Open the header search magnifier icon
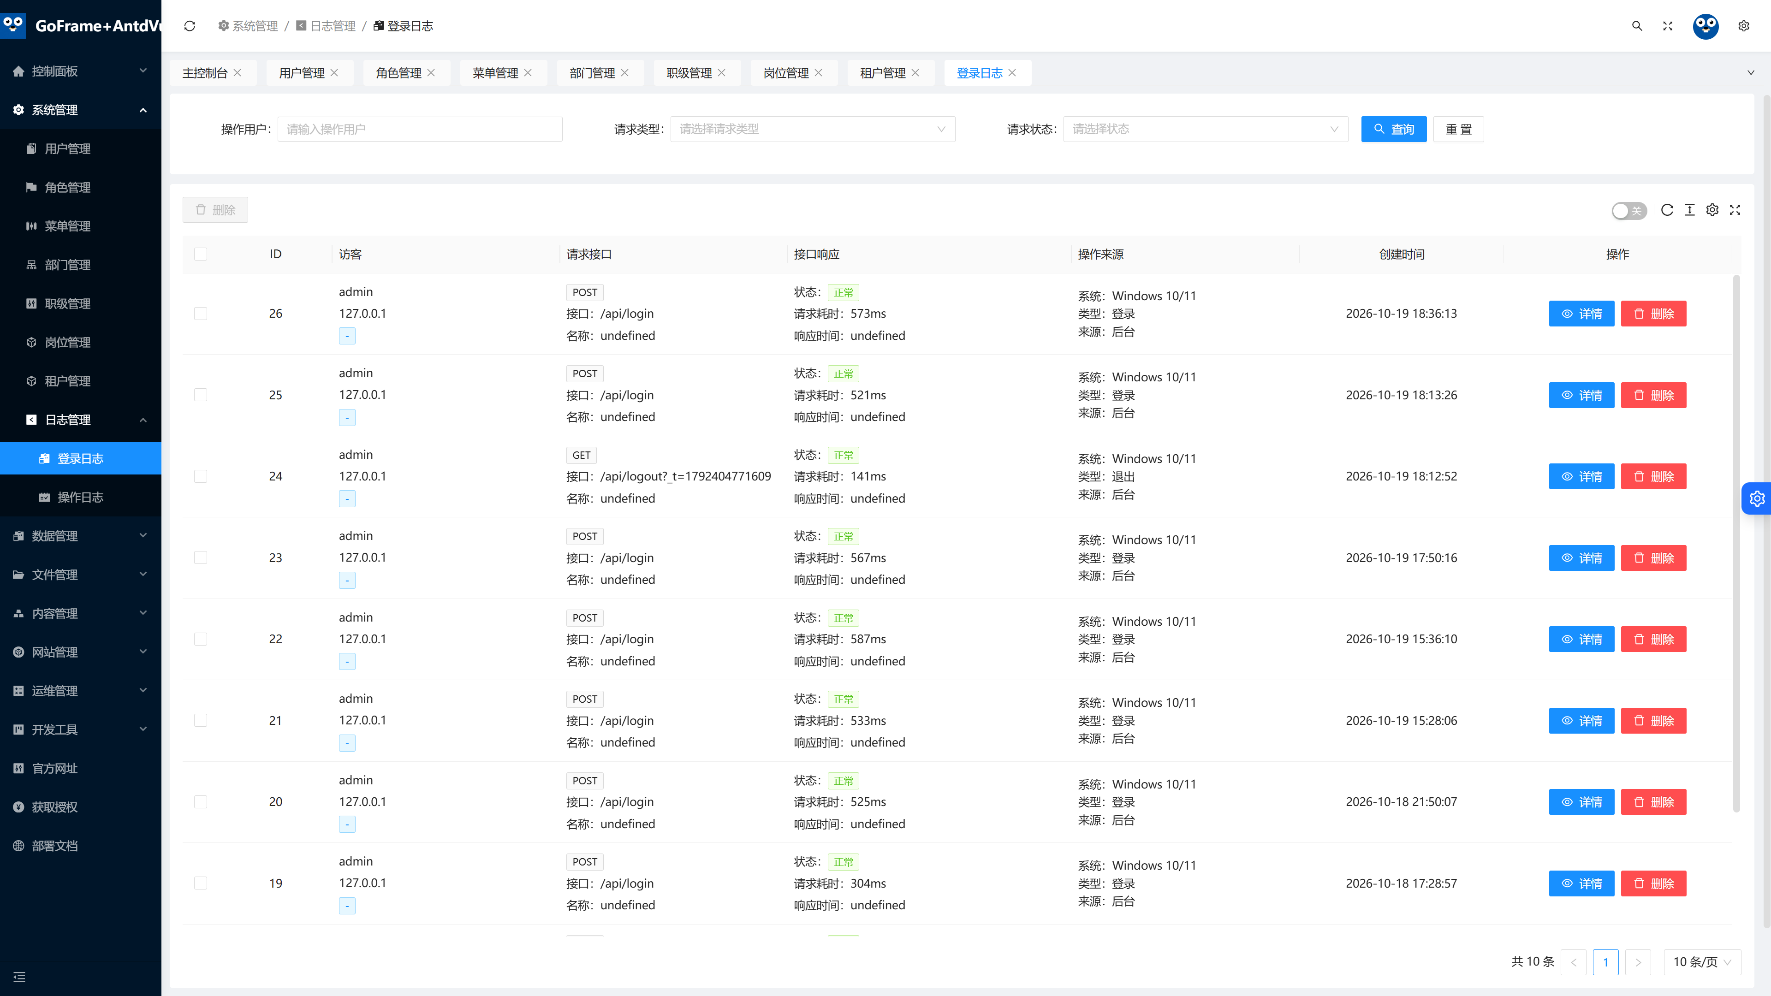1771x996 pixels. tap(1637, 26)
